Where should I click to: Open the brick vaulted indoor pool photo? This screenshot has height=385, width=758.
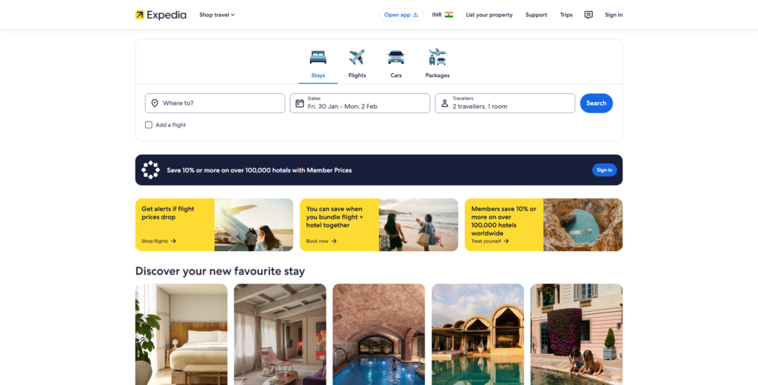click(379, 334)
